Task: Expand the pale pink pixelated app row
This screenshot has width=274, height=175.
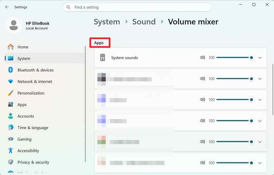Action: point(260,163)
